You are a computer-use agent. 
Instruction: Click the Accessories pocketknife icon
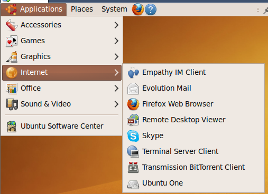(12, 25)
